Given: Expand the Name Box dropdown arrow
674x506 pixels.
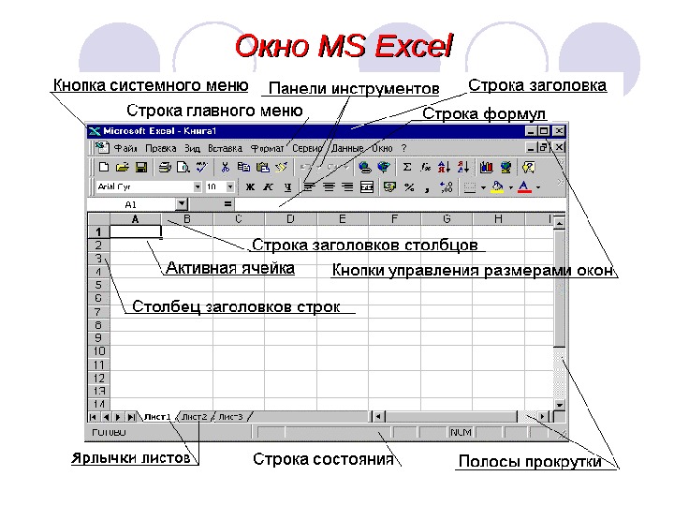Looking at the screenshot, I should coord(182,204).
